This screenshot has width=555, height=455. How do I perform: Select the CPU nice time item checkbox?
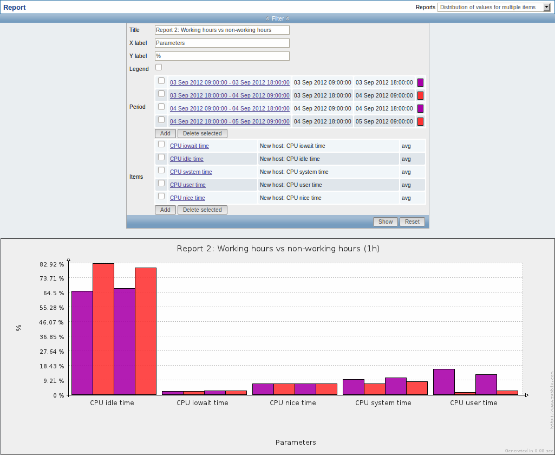(x=161, y=196)
